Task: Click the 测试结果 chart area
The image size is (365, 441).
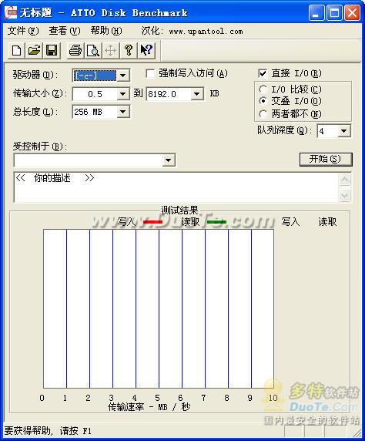Action: [x=159, y=308]
